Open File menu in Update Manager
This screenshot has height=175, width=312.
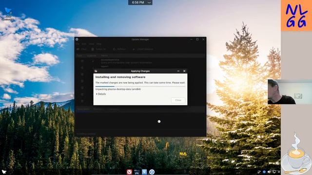[78, 44]
